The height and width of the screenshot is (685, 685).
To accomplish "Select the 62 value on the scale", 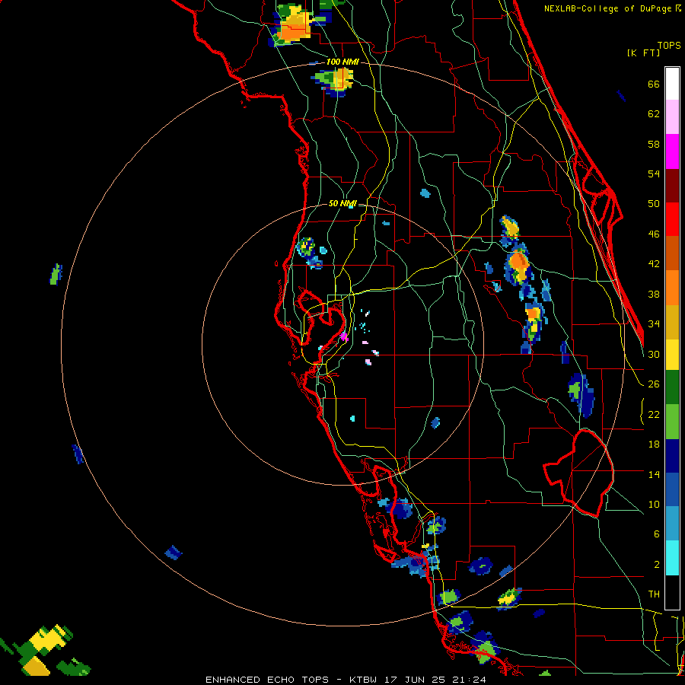I will (654, 114).
